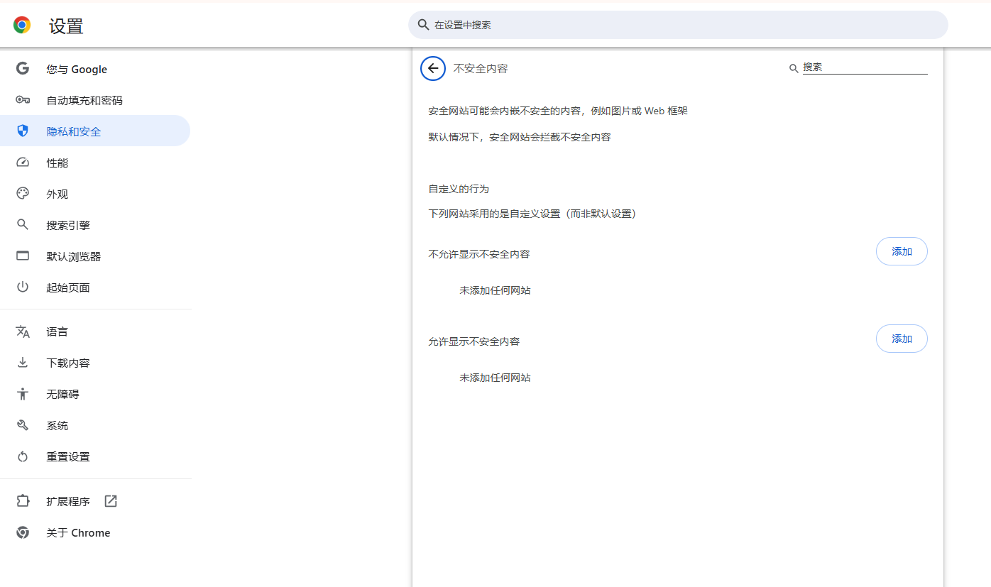
Task: Click the accessibility person icon for 无障碍
Action: coord(23,394)
